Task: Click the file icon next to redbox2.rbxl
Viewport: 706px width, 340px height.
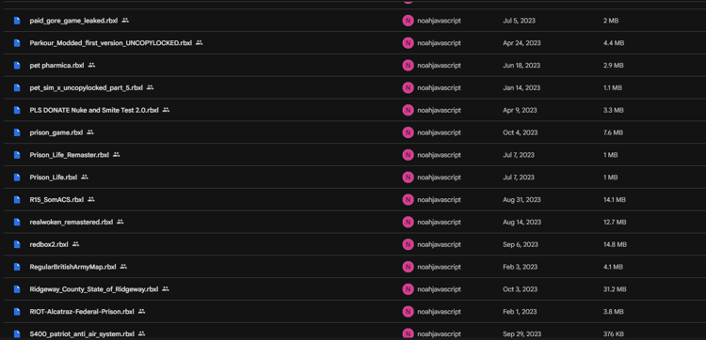Action: 17,244
